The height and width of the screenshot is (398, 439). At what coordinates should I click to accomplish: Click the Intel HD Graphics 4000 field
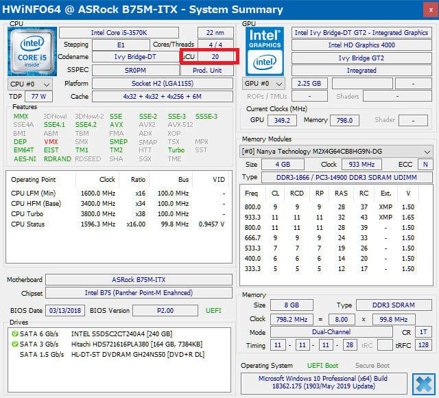pyautogui.click(x=361, y=45)
